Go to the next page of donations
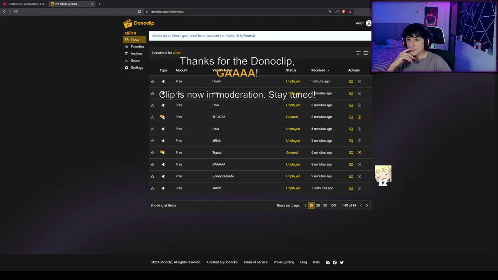Viewport: 498px width, 280px height. (x=367, y=205)
